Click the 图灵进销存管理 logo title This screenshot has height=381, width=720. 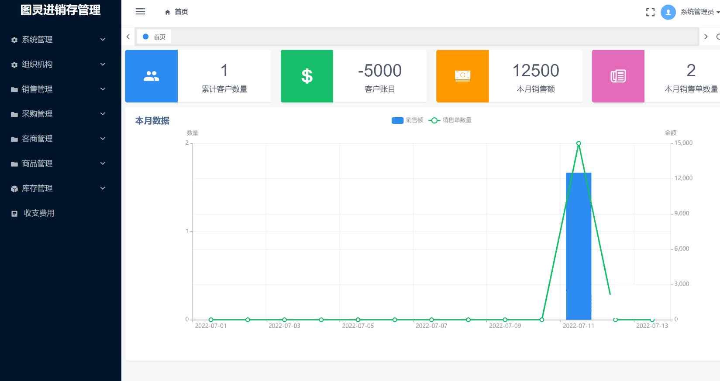[x=61, y=10]
